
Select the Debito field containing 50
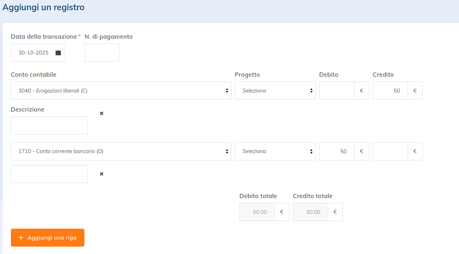(337, 151)
